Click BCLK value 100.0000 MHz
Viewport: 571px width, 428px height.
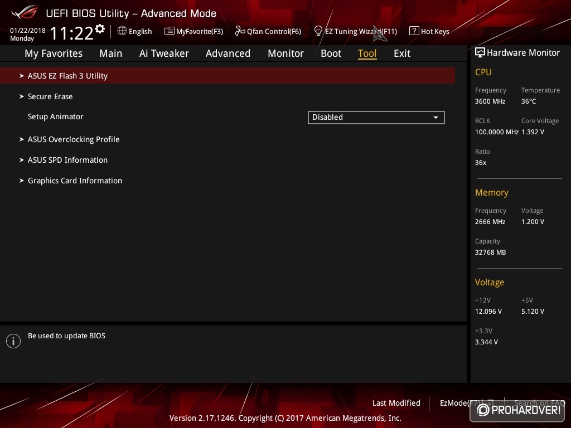tap(497, 132)
